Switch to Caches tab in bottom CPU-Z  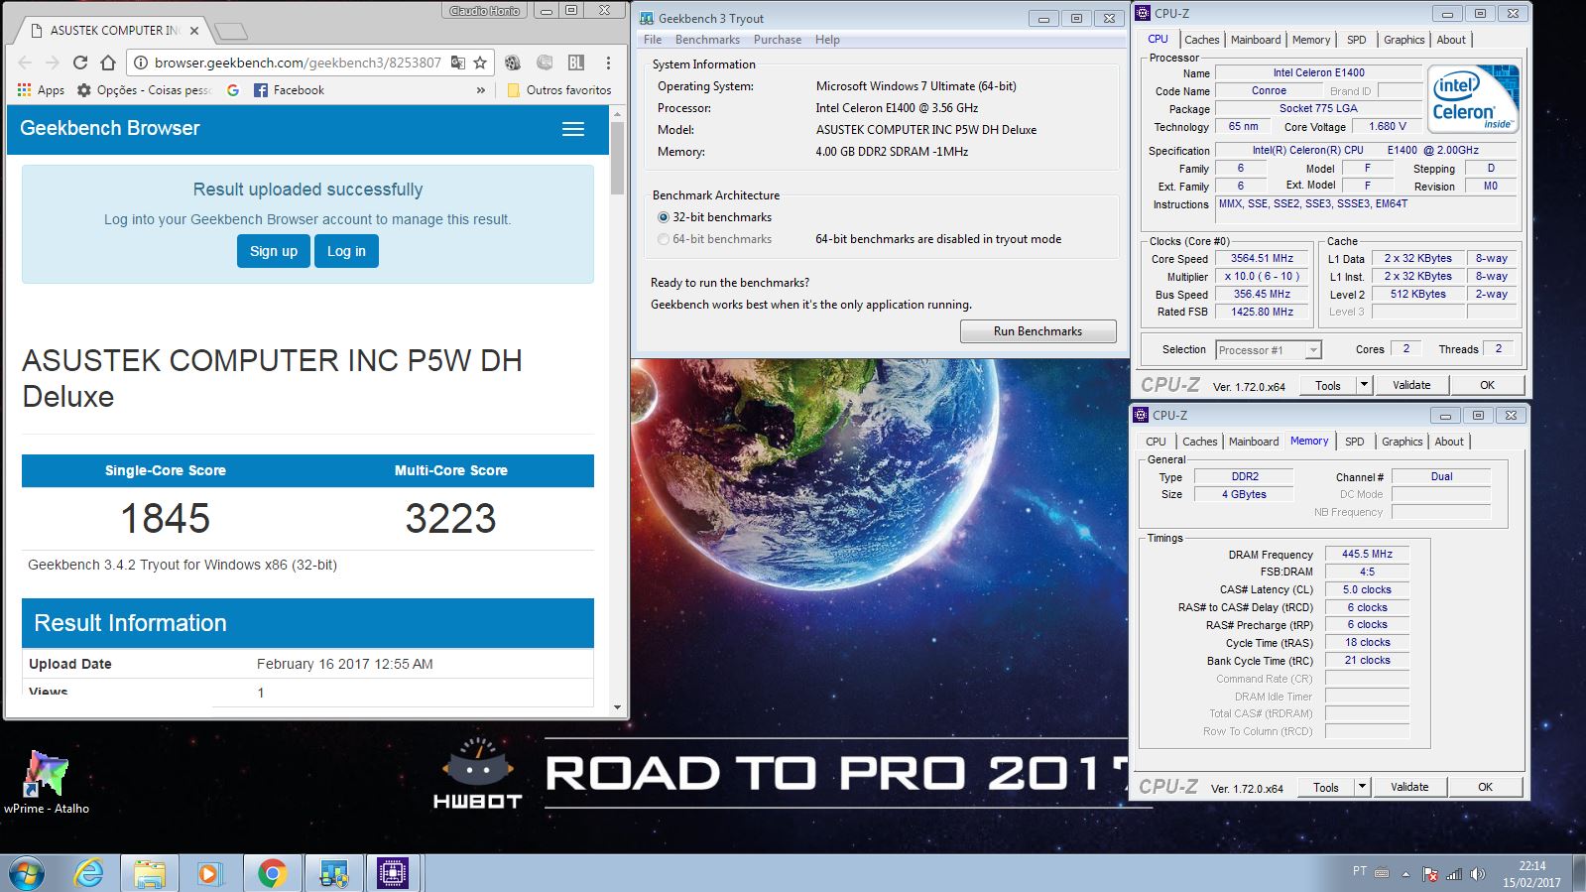(x=1200, y=442)
